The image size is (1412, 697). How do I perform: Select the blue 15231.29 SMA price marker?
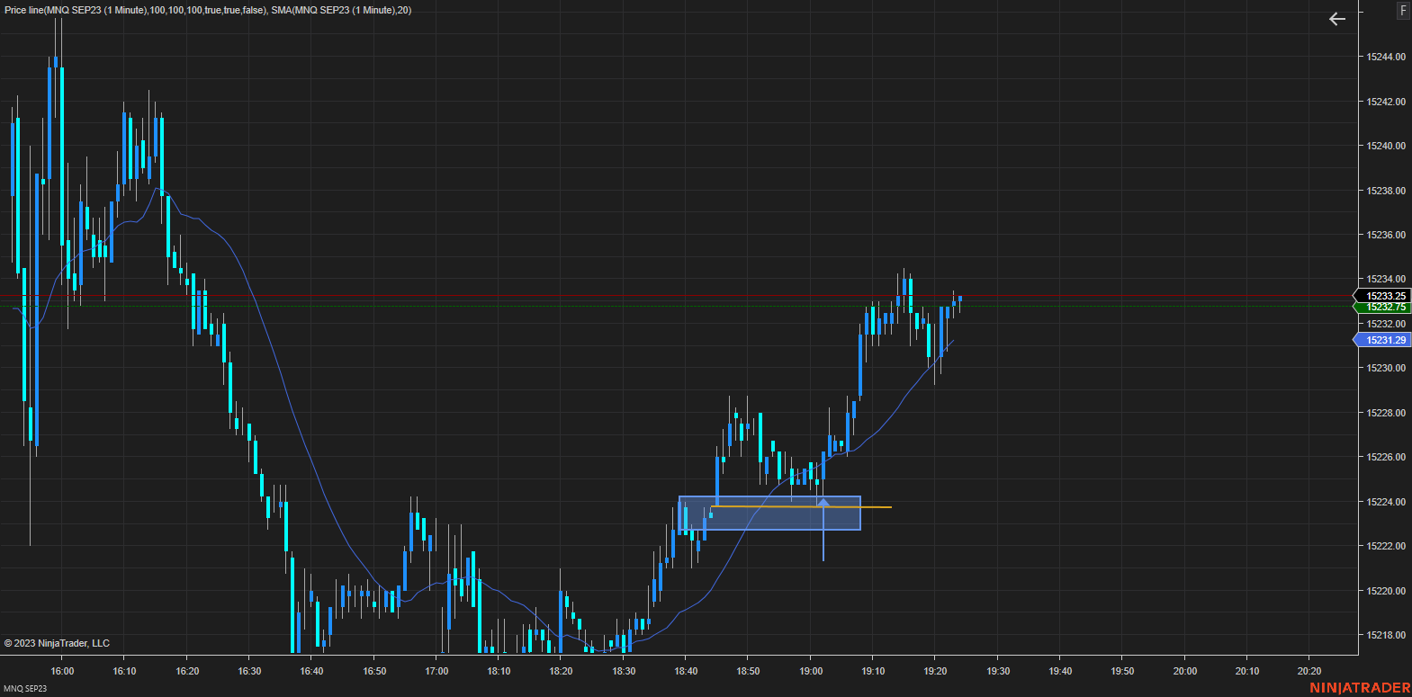coord(1384,340)
